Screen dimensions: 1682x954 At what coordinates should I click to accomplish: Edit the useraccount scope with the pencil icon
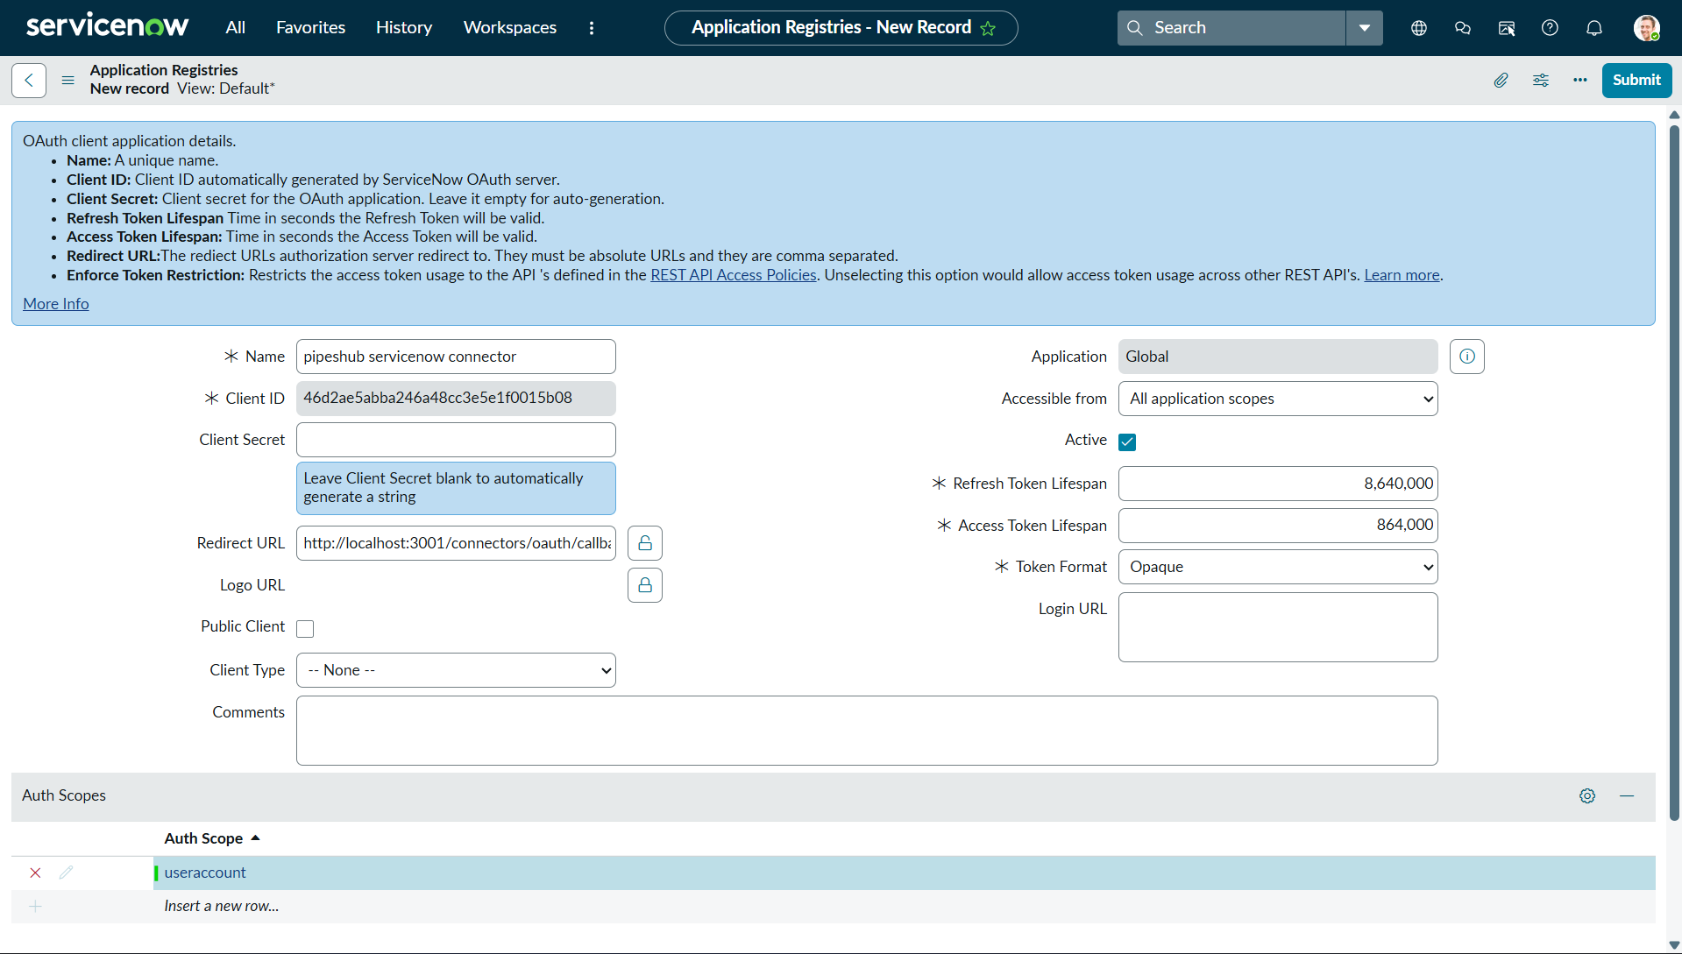(x=66, y=873)
